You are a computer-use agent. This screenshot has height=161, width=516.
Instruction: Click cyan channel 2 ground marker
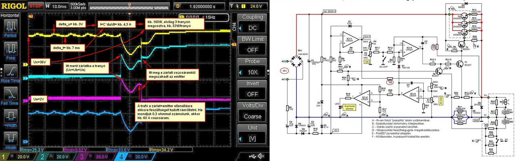pos(25,77)
